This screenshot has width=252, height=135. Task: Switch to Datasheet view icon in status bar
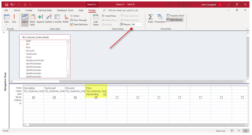pos(232,131)
